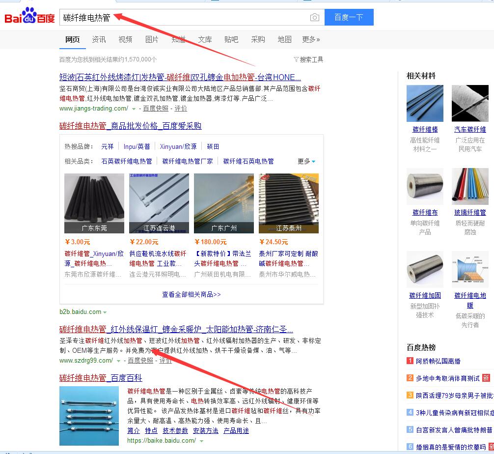
Task: Open the 江苏泰州 product thumbnail
Action: [x=289, y=203]
